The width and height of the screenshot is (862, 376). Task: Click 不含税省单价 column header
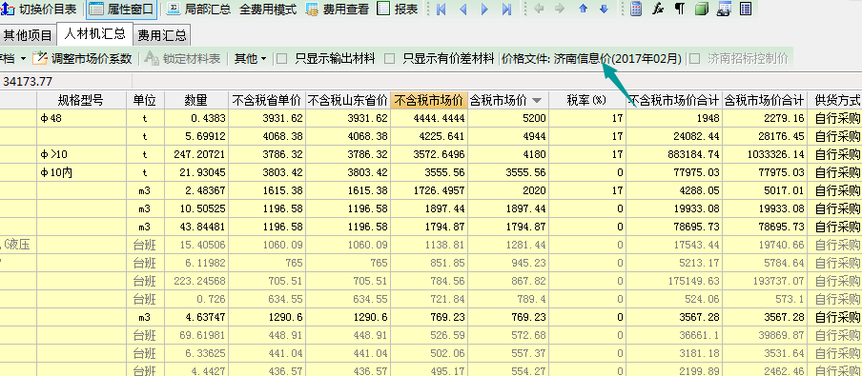click(x=267, y=101)
